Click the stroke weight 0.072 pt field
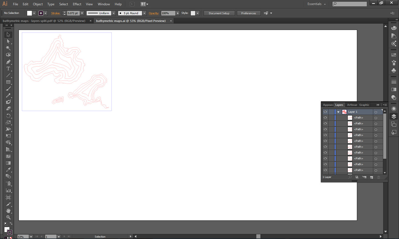This screenshot has width=399, height=239. 73,13
